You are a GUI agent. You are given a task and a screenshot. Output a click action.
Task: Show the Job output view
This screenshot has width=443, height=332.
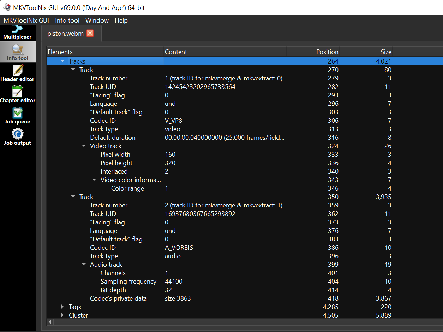[x=18, y=137]
